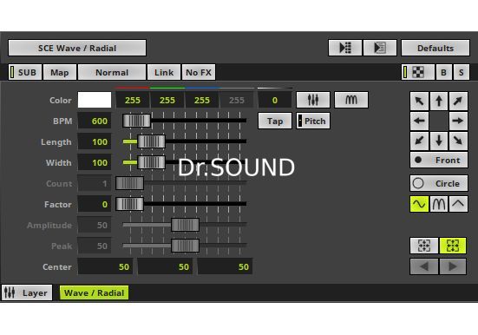Click the Tap tempo button

[x=275, y=122]
